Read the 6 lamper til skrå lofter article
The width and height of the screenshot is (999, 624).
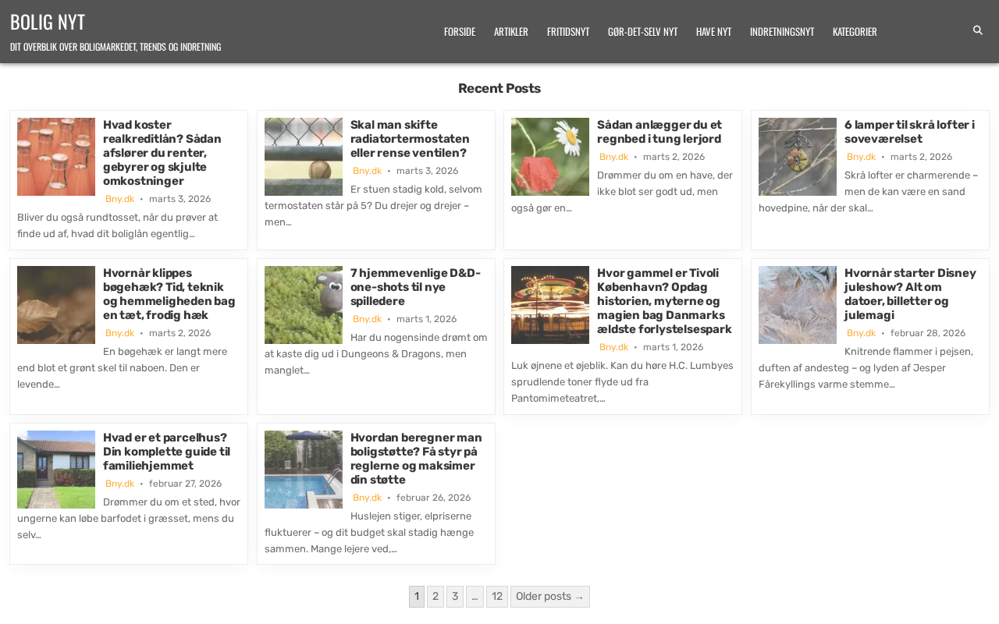[908, 132]
